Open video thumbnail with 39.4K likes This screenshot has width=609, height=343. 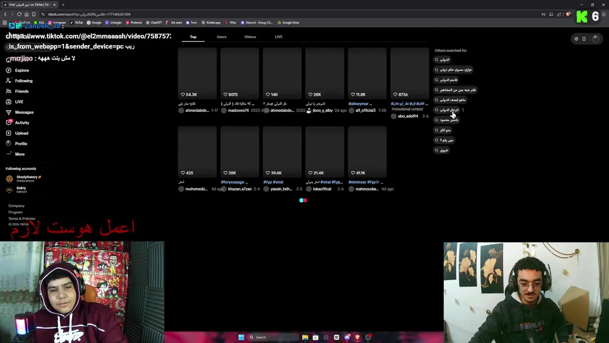282,152
